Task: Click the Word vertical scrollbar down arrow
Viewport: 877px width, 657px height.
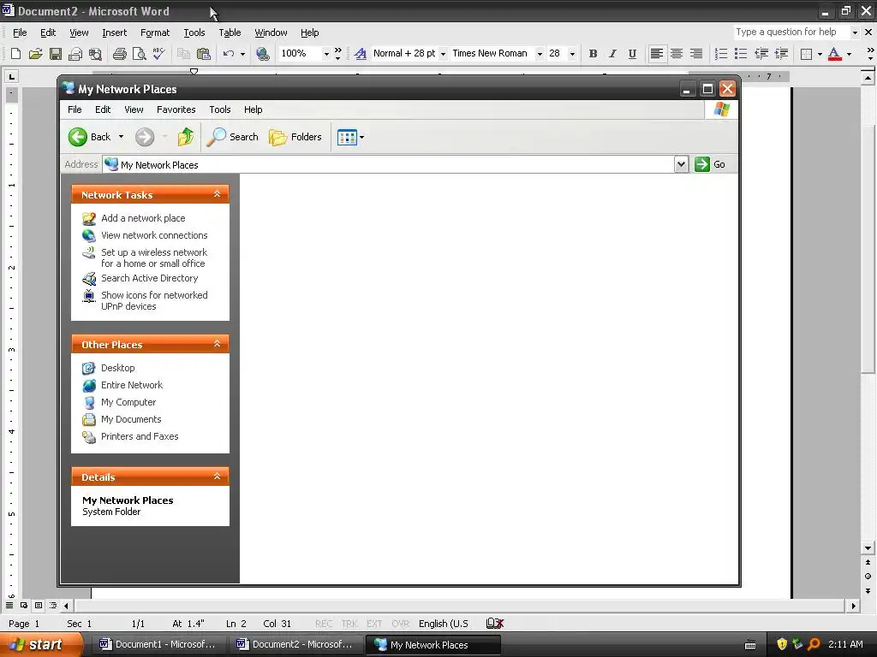Action: (868, 548)
